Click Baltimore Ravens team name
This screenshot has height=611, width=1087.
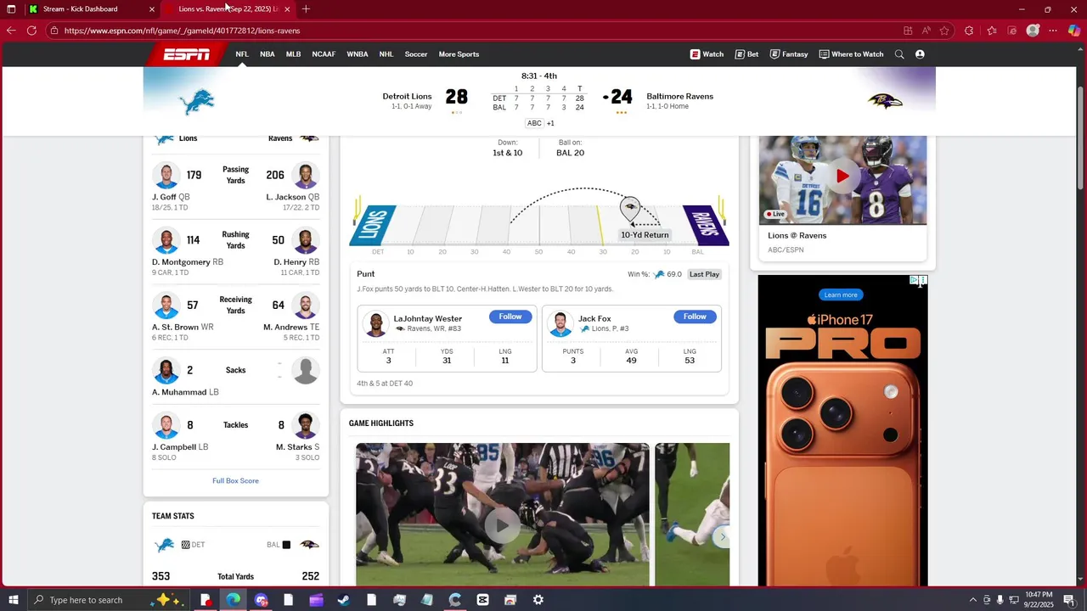point(679,97)
